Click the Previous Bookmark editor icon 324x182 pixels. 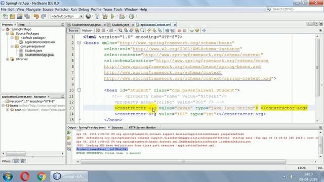[149, 30]
